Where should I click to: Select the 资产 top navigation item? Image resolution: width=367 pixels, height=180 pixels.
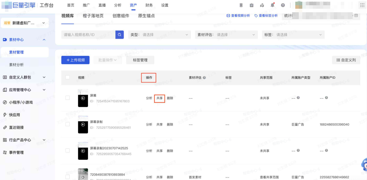pyautogui.click(x=134, y=5)
